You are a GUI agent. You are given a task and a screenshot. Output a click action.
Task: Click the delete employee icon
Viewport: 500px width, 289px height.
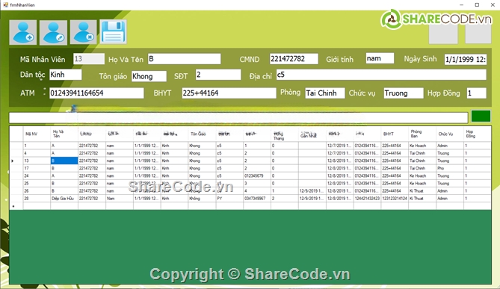[x=84, y=32]
